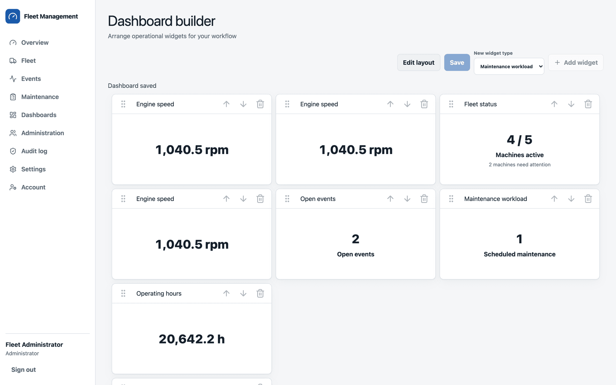
Task: Select Dashboards in the sidebar
Action: pyautogui.click(x=48, y=115)
